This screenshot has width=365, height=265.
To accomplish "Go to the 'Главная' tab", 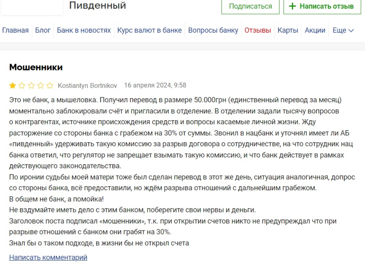I will [x=15, y=30].
